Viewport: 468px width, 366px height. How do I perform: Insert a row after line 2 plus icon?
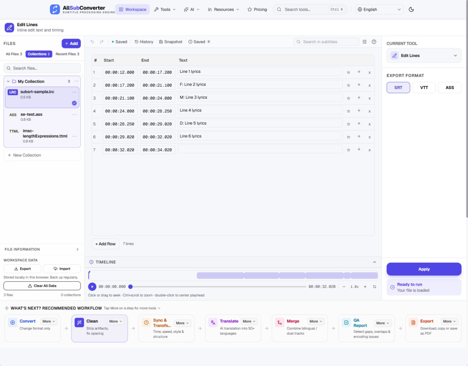point(359,85)
